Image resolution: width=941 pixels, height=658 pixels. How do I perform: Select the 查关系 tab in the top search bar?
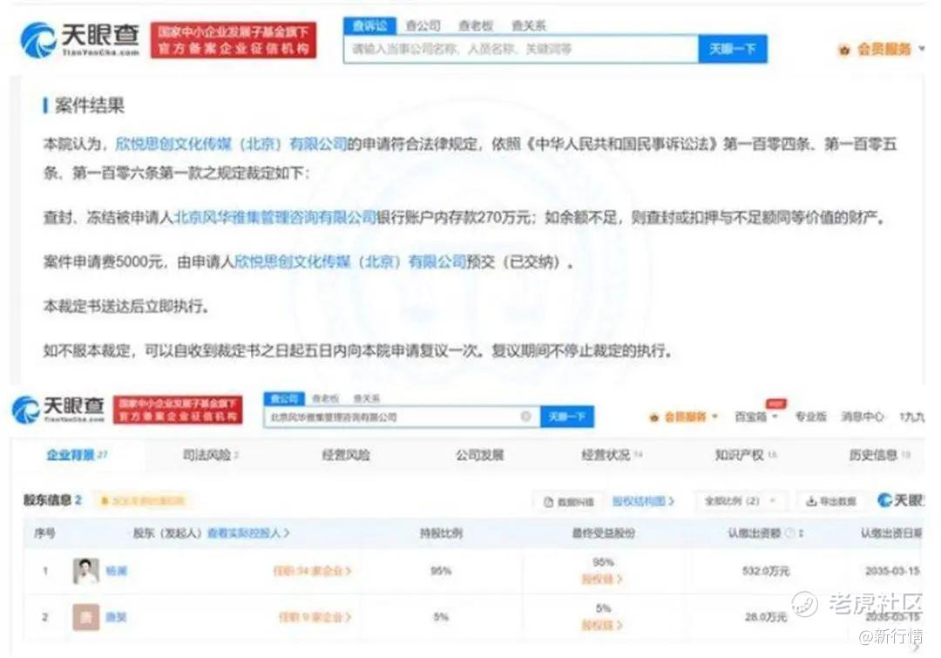tap(529, 26)
